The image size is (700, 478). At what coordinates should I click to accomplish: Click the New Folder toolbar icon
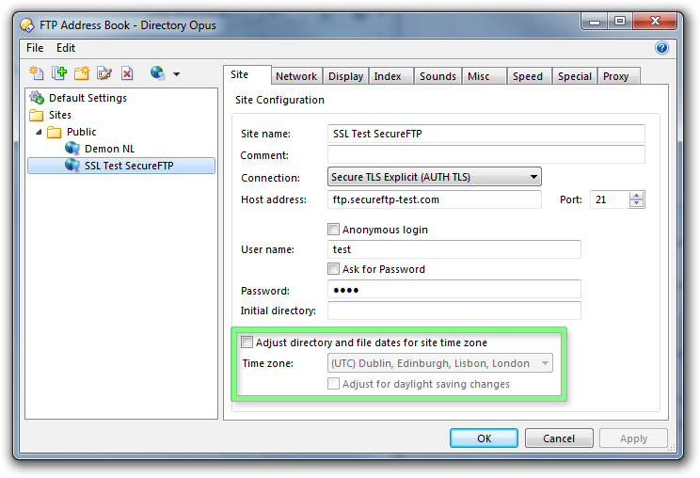tap(82, 72)
